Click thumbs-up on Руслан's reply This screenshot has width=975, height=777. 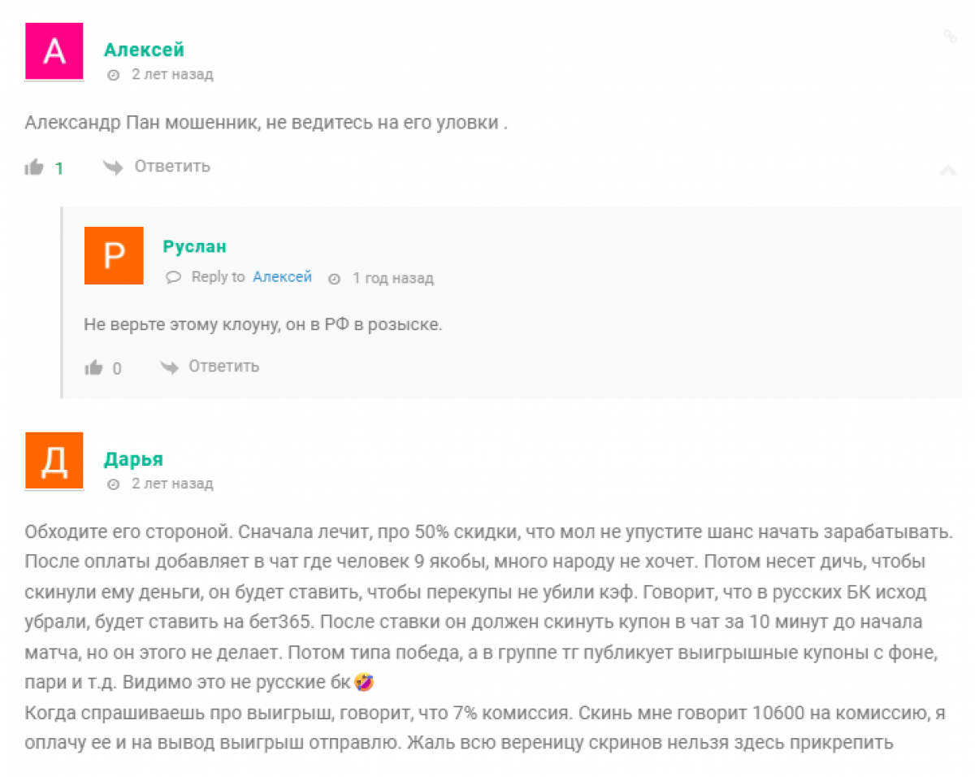coord(93,368)
